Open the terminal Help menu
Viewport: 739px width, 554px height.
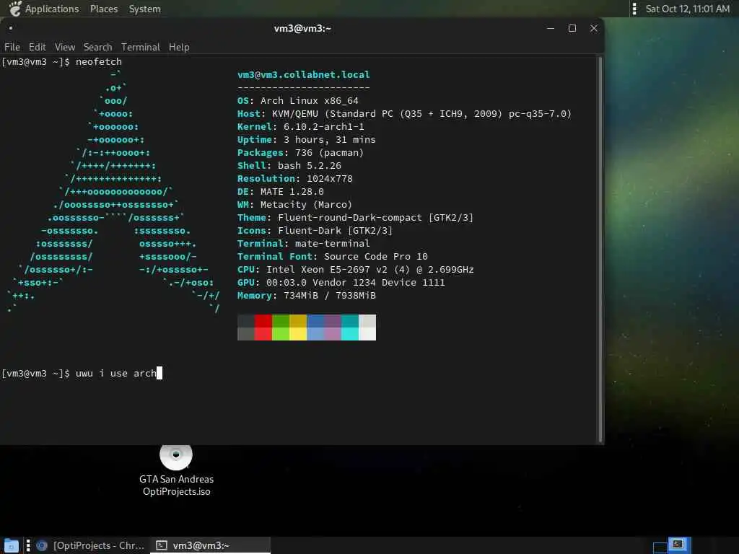179,47
